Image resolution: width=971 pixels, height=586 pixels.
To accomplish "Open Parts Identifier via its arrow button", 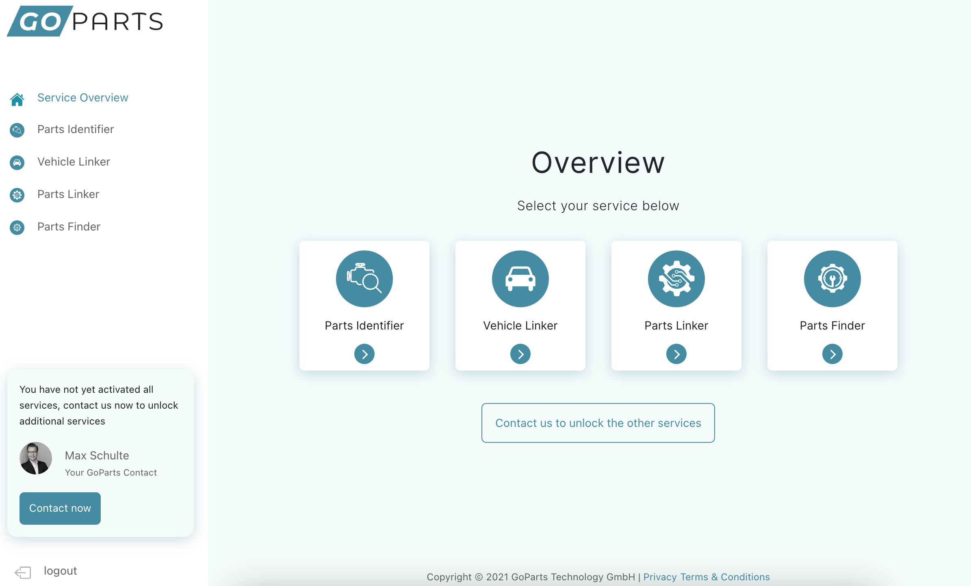I will 364,354.
